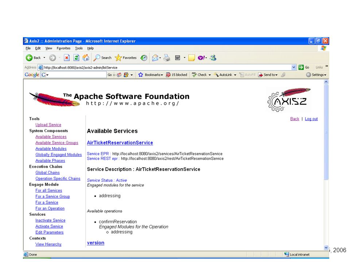Image resolution: width=350 pixels, height=262 pixels.
Task: Open the version service link
Action: [96, 243]
